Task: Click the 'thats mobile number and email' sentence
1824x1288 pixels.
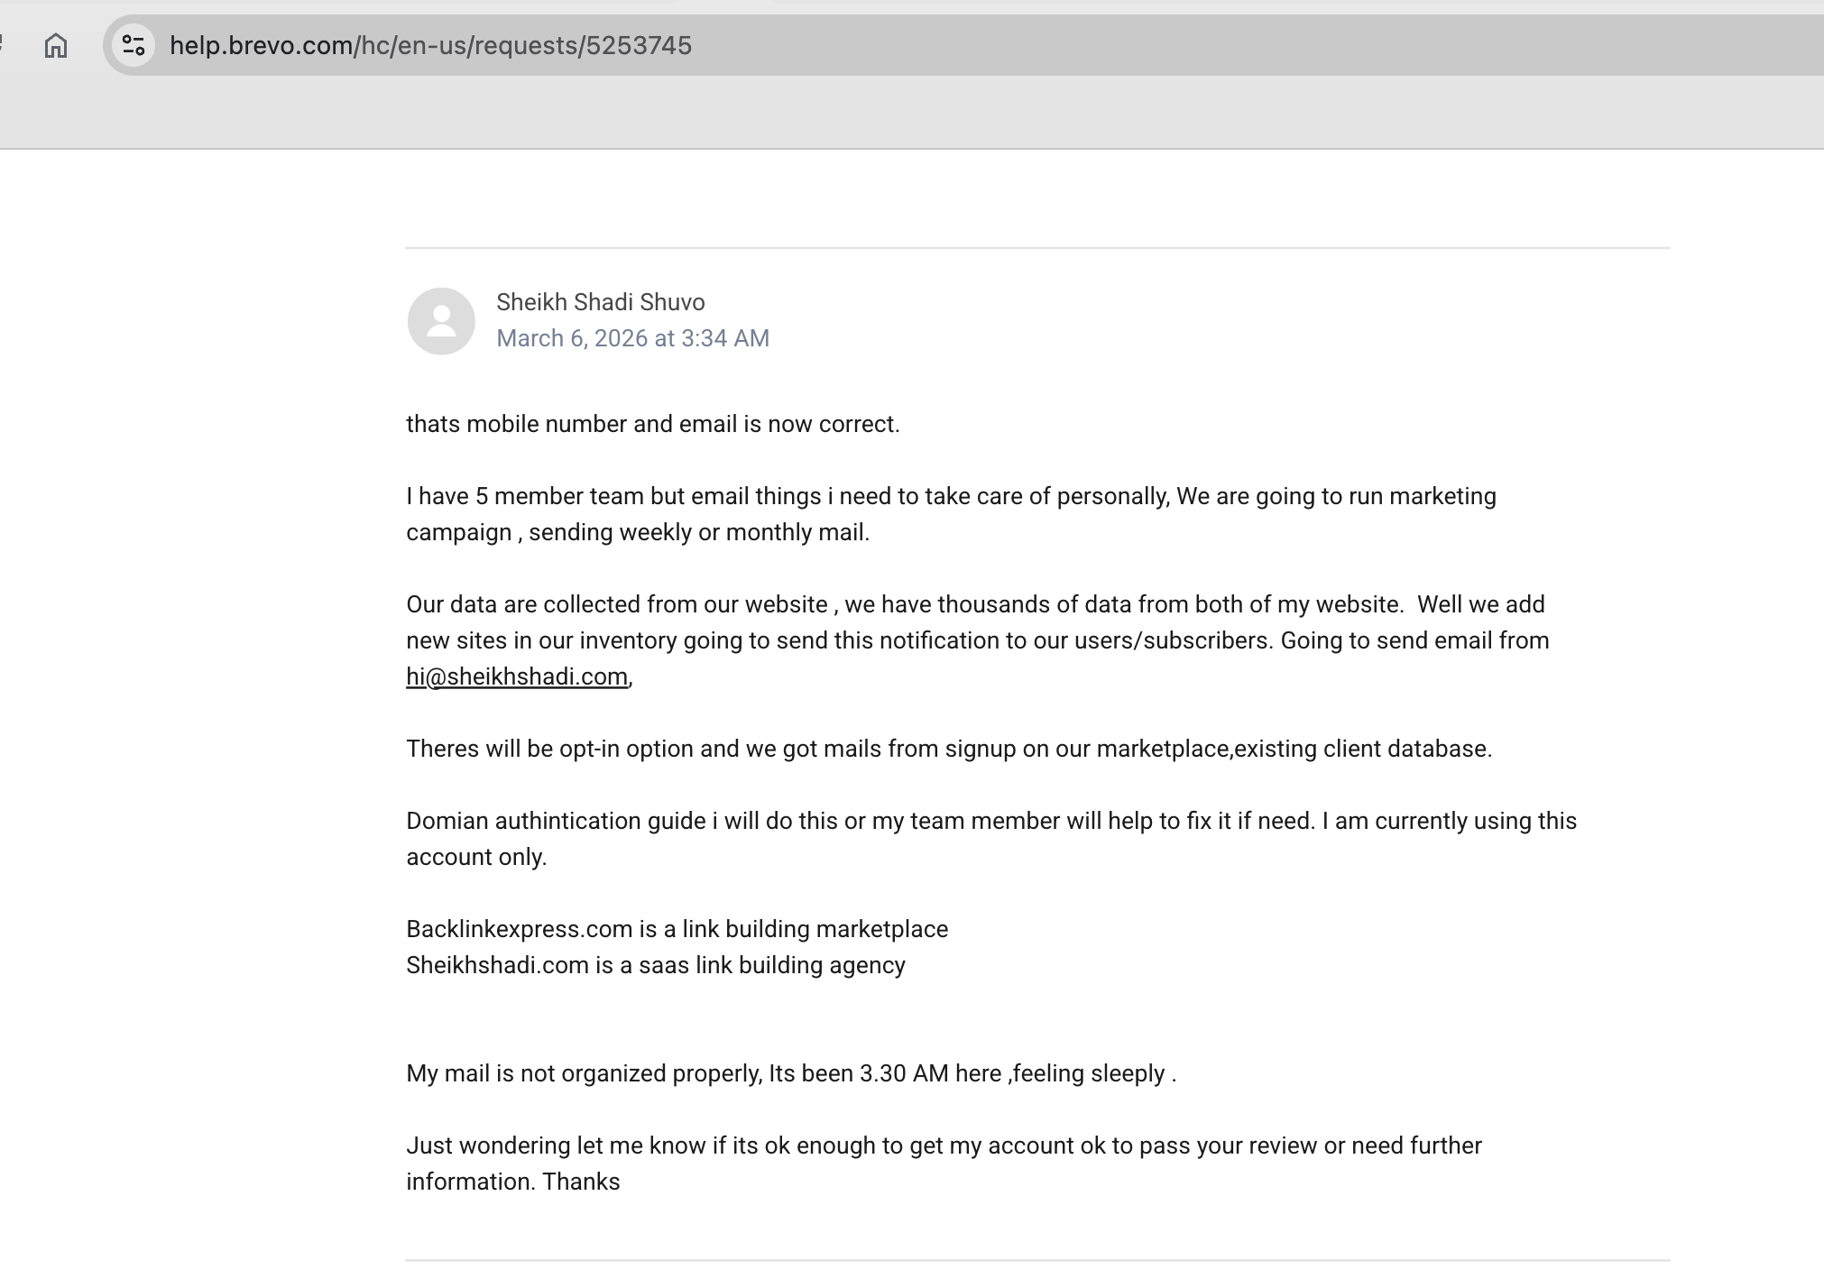Action: point(653,424)
